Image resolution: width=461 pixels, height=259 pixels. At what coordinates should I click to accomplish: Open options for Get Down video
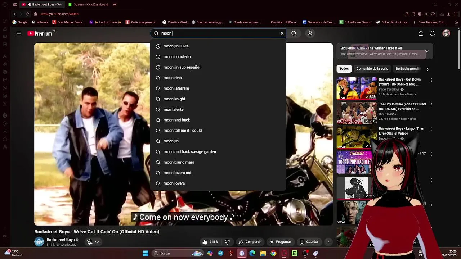tap(431, 80)
